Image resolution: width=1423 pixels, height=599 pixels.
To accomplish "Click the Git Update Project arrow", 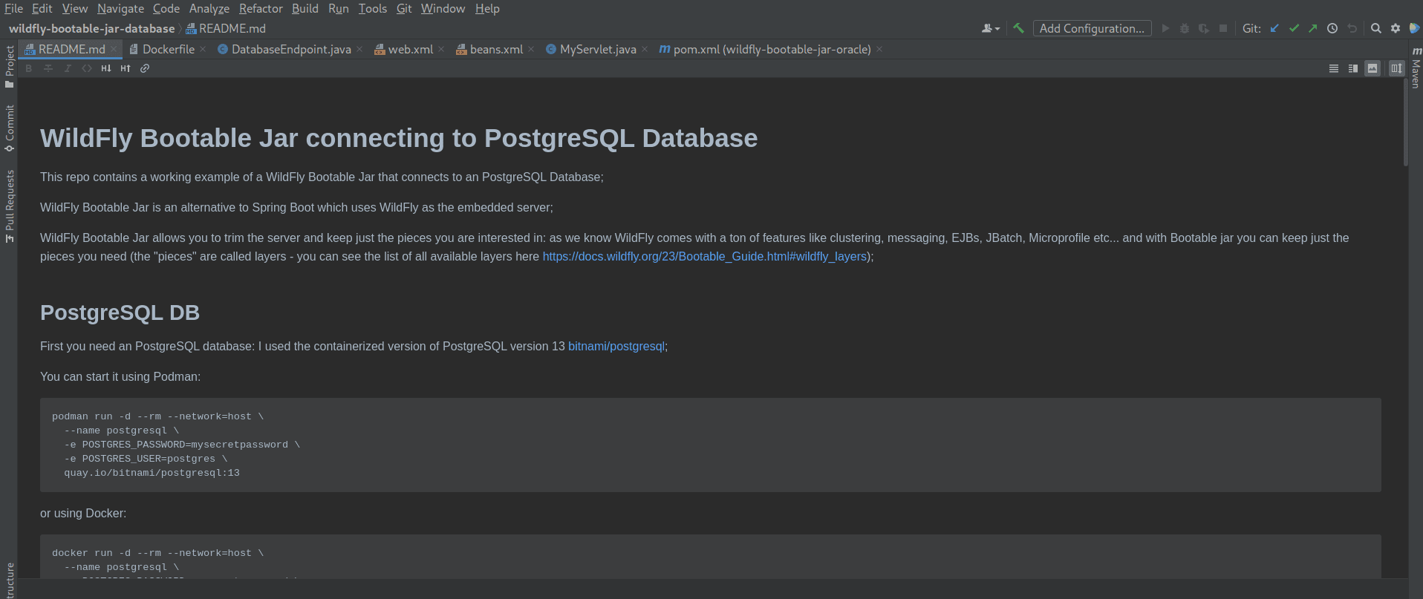I will [1274, 28].
